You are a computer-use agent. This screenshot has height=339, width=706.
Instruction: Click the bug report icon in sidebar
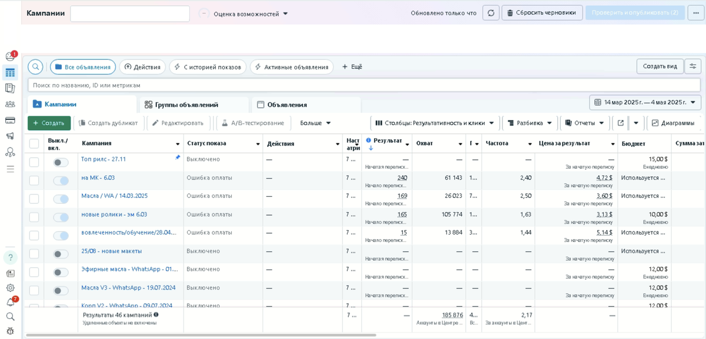pyautogui.click(x=10, y=331)
